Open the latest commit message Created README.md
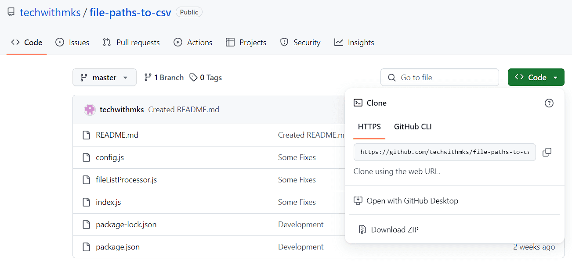This screenshot has height=264, width=572. 184,110
